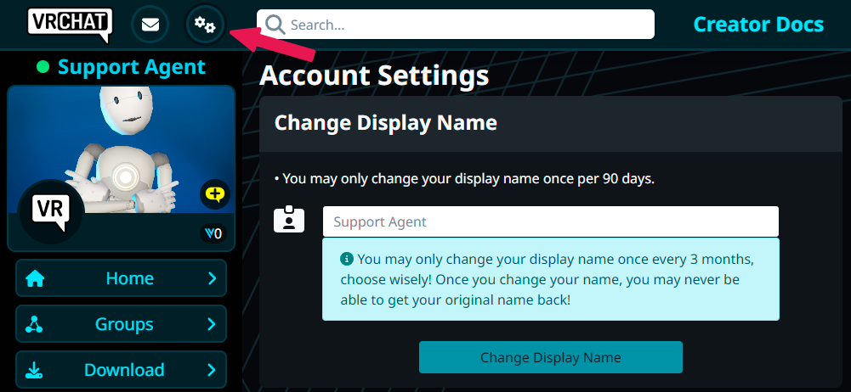This screenshot has width=851, height=392.
Task: Click the VRChat logo
Action: coord(70,25)
